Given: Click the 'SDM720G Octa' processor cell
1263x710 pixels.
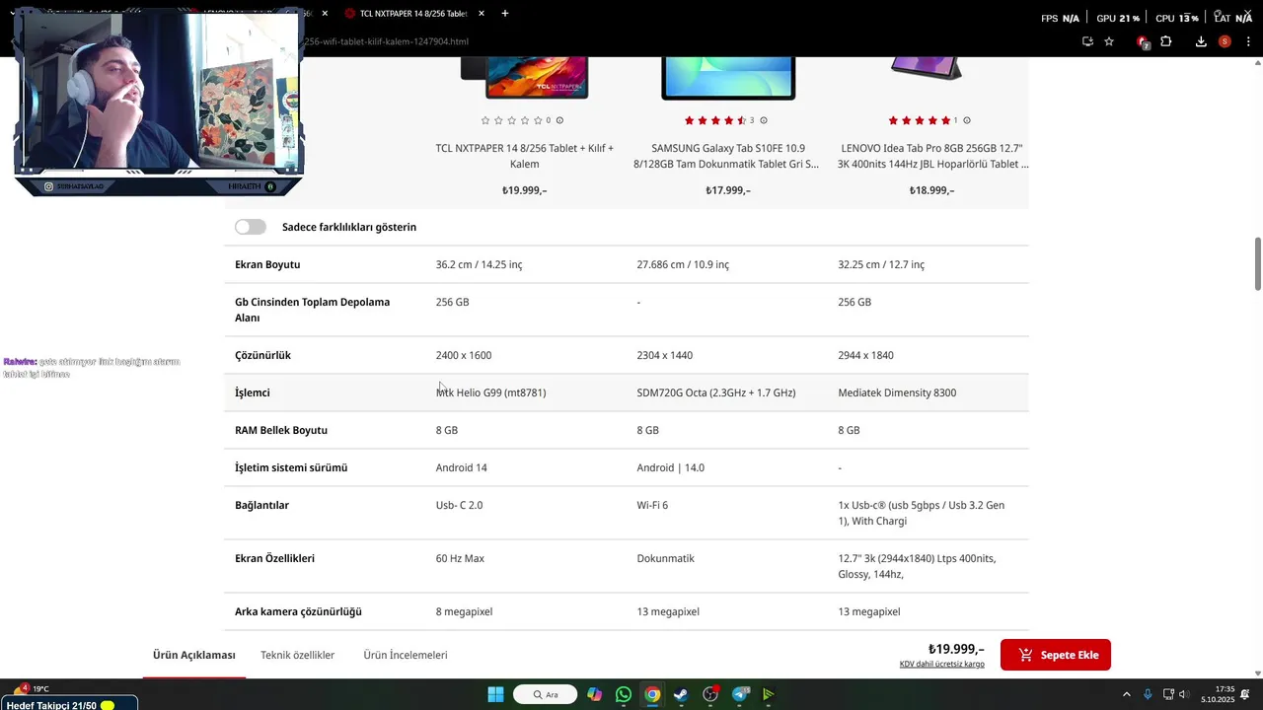Looking at the screenshot, I should [x=716, y=392].
